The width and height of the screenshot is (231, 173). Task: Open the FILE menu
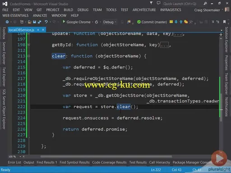pos(5,10)
